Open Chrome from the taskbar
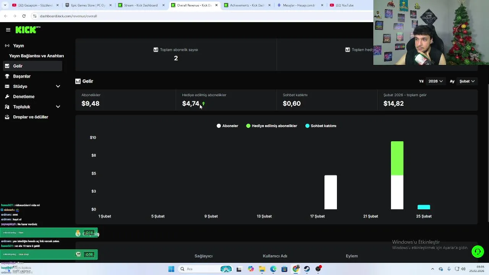This screenshot has height=275, width=489. point(296,269)
